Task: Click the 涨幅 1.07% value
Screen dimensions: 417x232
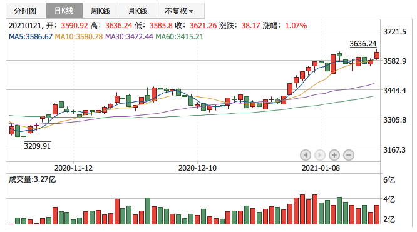Action: tap(296, 26)
